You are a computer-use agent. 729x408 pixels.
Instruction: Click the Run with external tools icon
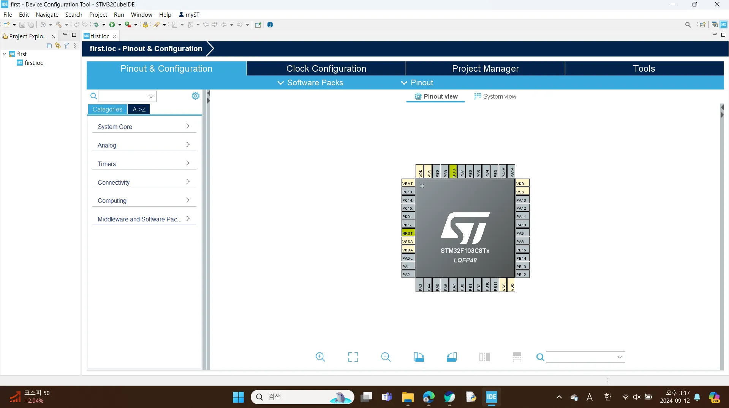coord(128,25)
